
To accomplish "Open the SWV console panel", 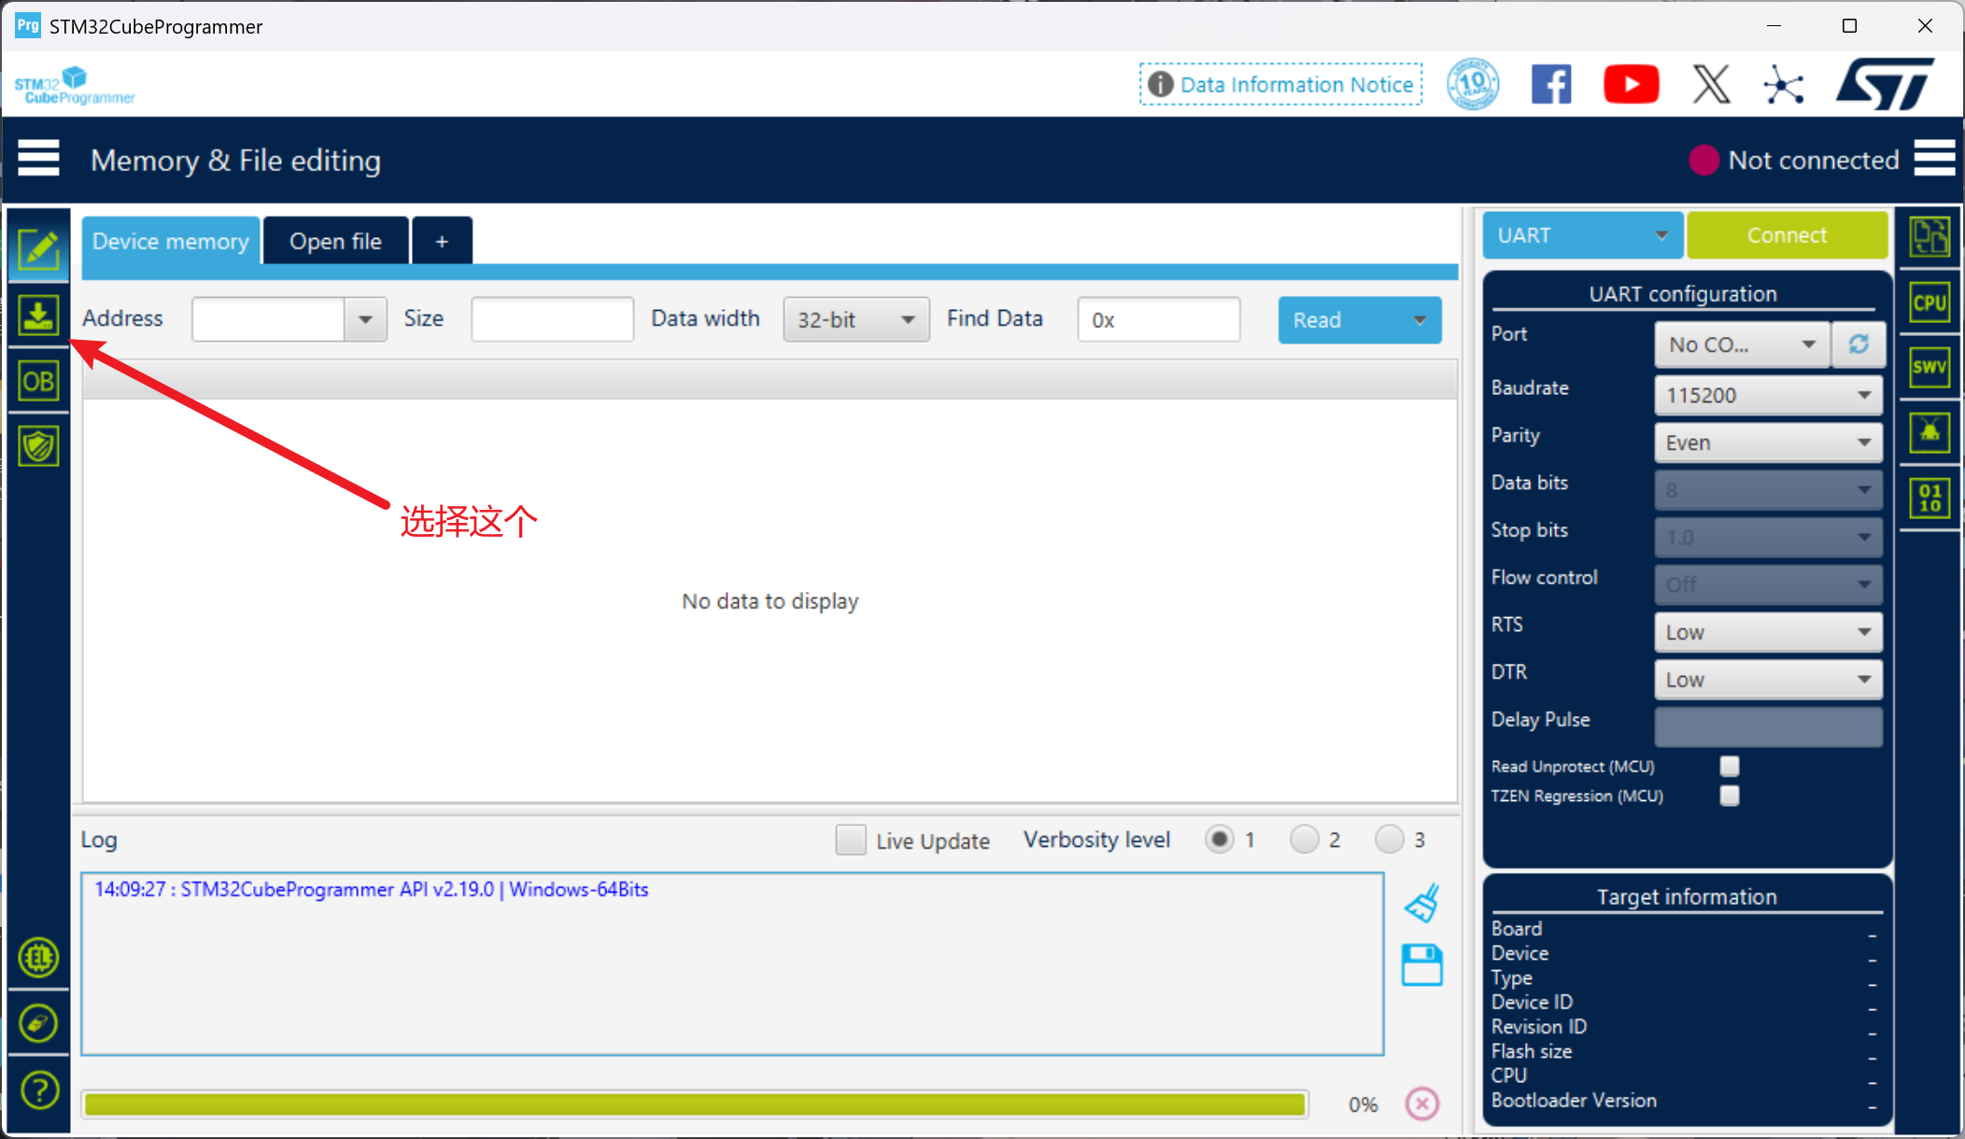I will [1930, 367].
